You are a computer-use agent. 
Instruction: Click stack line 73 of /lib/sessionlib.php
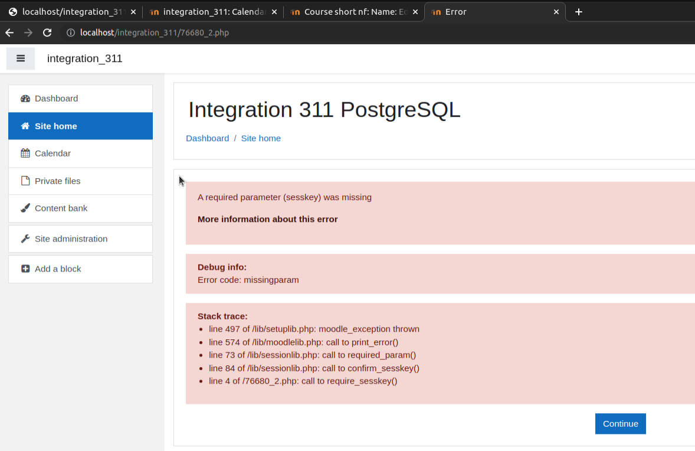(313, 355)
